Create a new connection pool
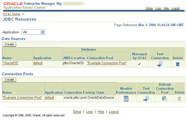Viewport: 187px width, 120px height. coord(9,80)
